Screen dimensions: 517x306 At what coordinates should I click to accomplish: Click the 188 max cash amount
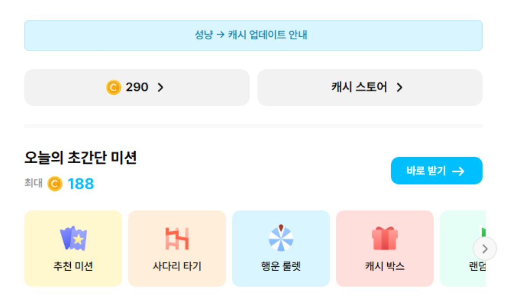(81, 184)
